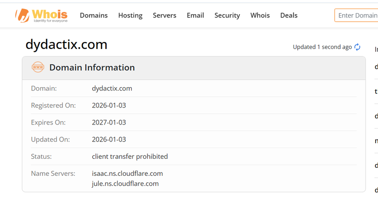Screen dimensions: 378x198
Task: Open the Hosting menu
Action: pyautogui.click(x=130, y=16)
